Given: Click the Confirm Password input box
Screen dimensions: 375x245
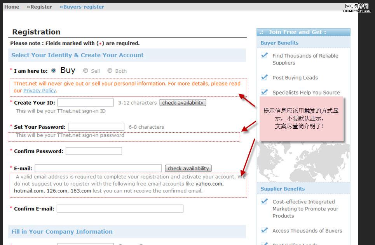Looking at the screenshot, I should tap(94, 151).
